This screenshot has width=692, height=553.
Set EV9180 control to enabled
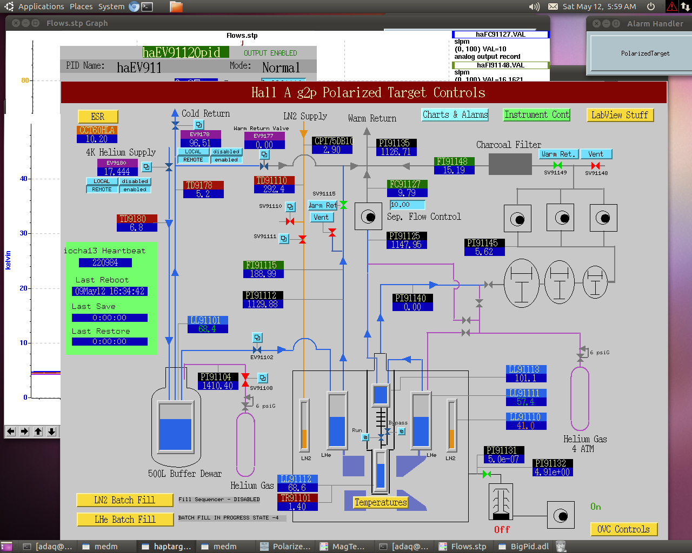point(135,190)
